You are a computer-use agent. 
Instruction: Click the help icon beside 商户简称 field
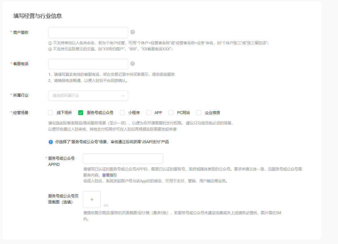tap(133, 32)
